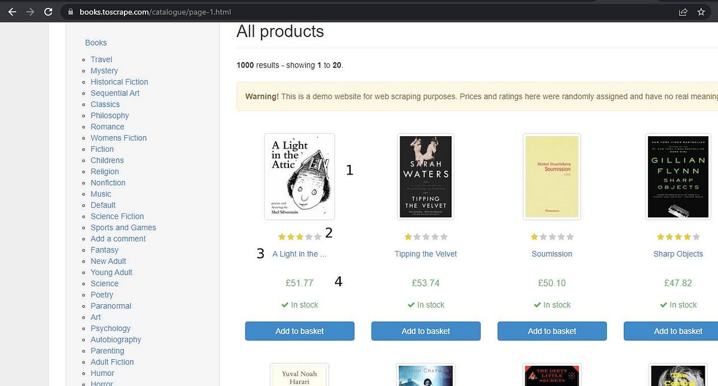Click the green In stock checkmark for Soumission
Viewport: 718px width, 386px height.
pyautogui.click(x=552, y=305)
